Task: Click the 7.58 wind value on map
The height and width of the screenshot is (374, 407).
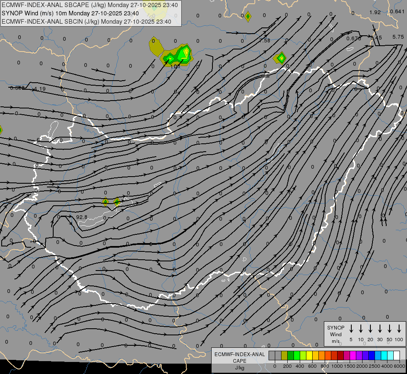Action: [x=264, y=40]
